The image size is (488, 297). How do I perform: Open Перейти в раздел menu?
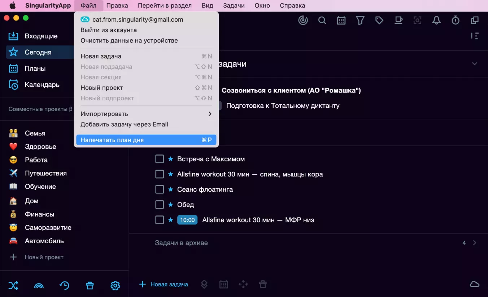[165, 5]
